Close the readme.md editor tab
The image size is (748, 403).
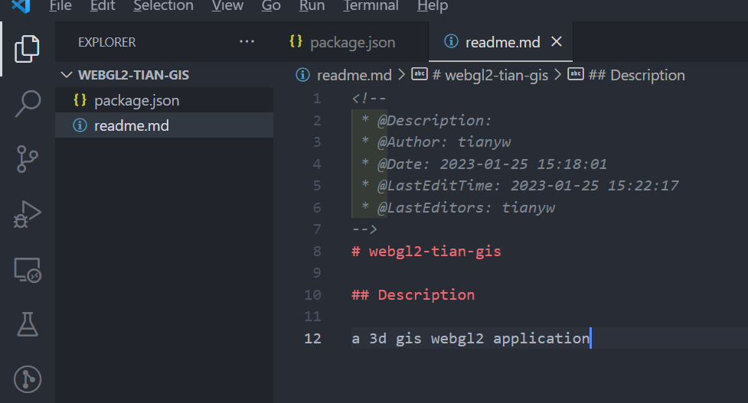pos(557,41)
